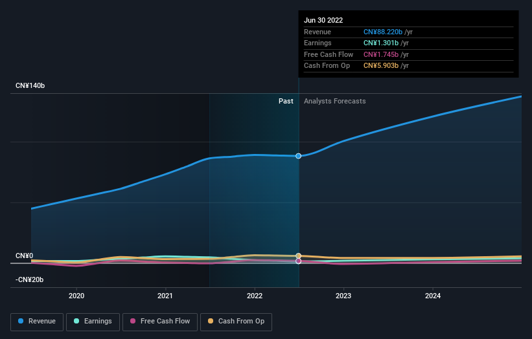Click the pink Free Cash Flow data point

(298, 261)
